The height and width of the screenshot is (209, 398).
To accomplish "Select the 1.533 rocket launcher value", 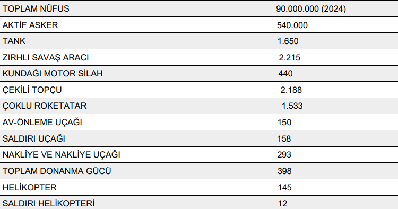I will coord(292,106).
